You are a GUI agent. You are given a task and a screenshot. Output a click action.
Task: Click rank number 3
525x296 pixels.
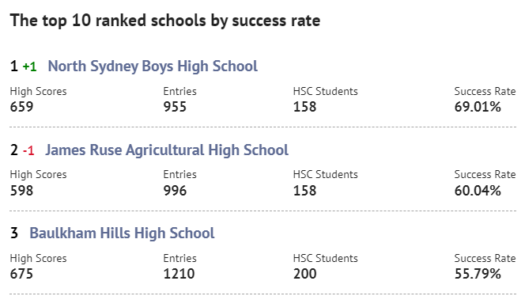[14, 233]
